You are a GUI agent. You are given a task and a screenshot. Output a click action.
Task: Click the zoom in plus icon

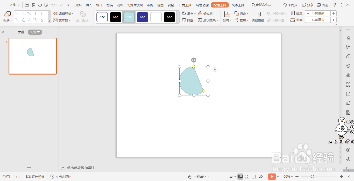click(x=342, y=177)
